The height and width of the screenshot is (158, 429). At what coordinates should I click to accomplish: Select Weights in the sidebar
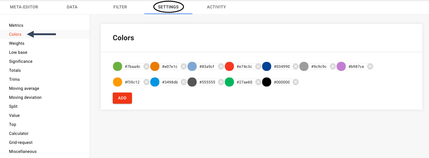17,43
